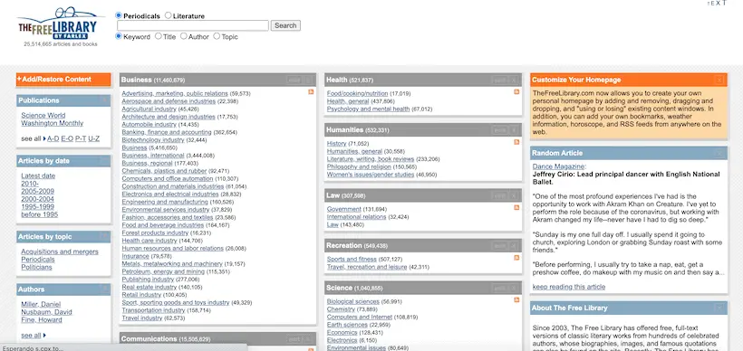Expand Add/Restore Content
The height and width of the screenshot is (351, 743).
[x=63, y=80]
